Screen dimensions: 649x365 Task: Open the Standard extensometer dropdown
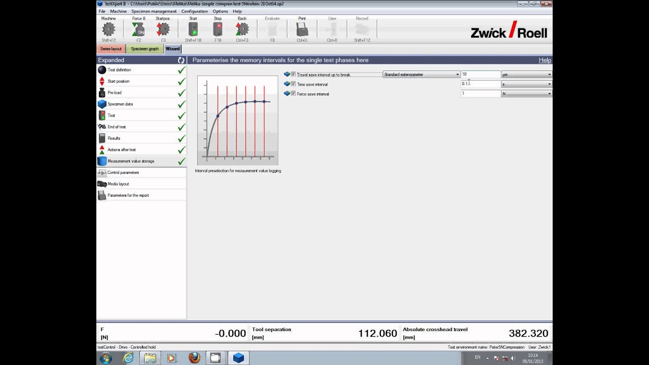421,75
